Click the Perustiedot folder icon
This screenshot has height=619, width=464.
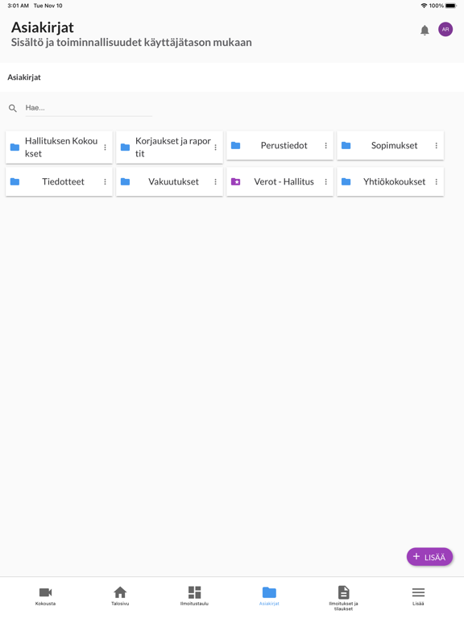click(x=235, y=145)
